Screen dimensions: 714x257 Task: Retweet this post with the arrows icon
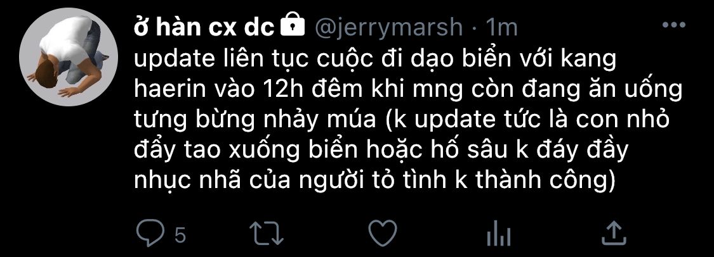(267, 233)
